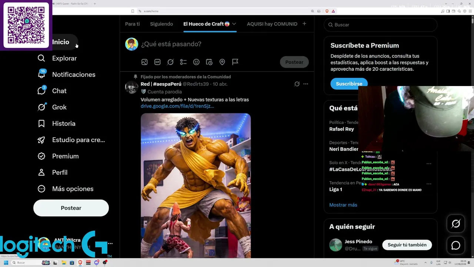Open the floating Grok button
This screenshot has height=267, width=474.
(456, 224)
